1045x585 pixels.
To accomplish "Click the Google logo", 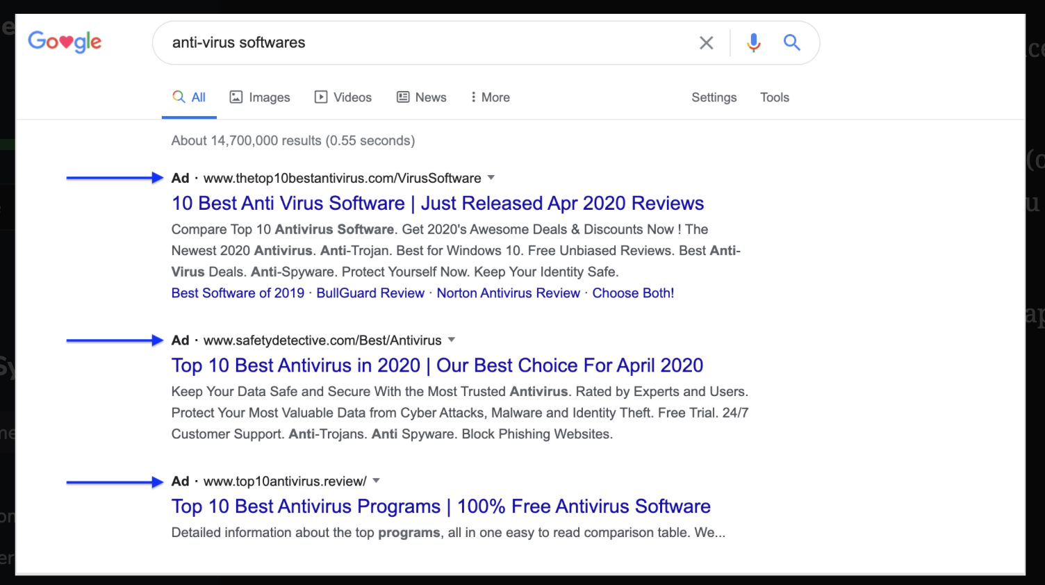I will coord(65,42).
